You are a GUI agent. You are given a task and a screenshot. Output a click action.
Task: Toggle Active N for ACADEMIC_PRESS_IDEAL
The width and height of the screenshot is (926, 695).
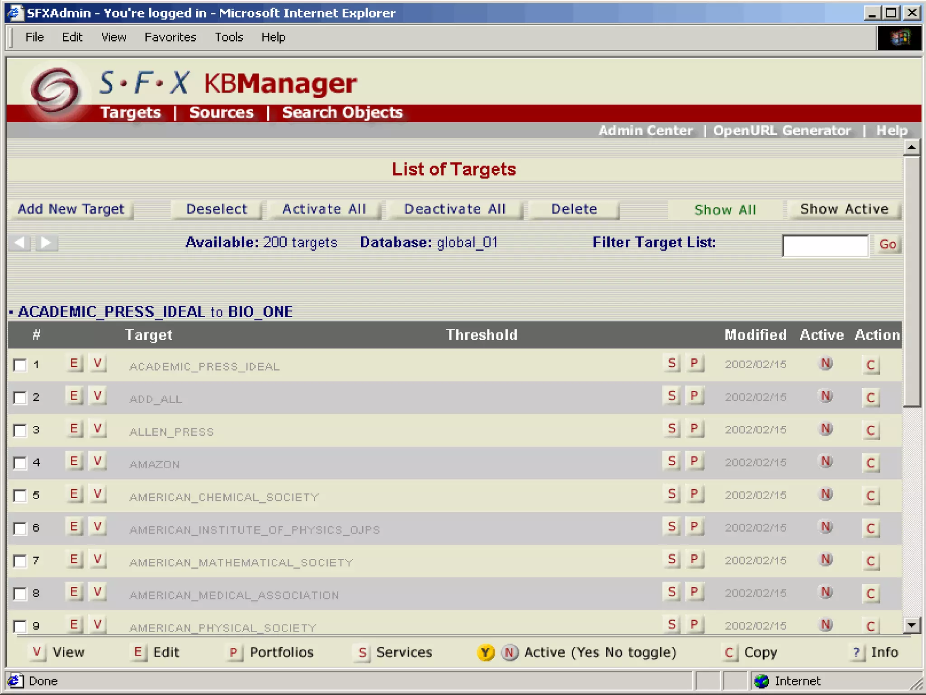[x=826, y=363]
